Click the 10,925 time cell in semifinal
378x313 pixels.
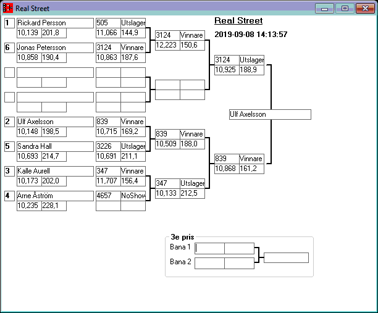click(227, 70)
